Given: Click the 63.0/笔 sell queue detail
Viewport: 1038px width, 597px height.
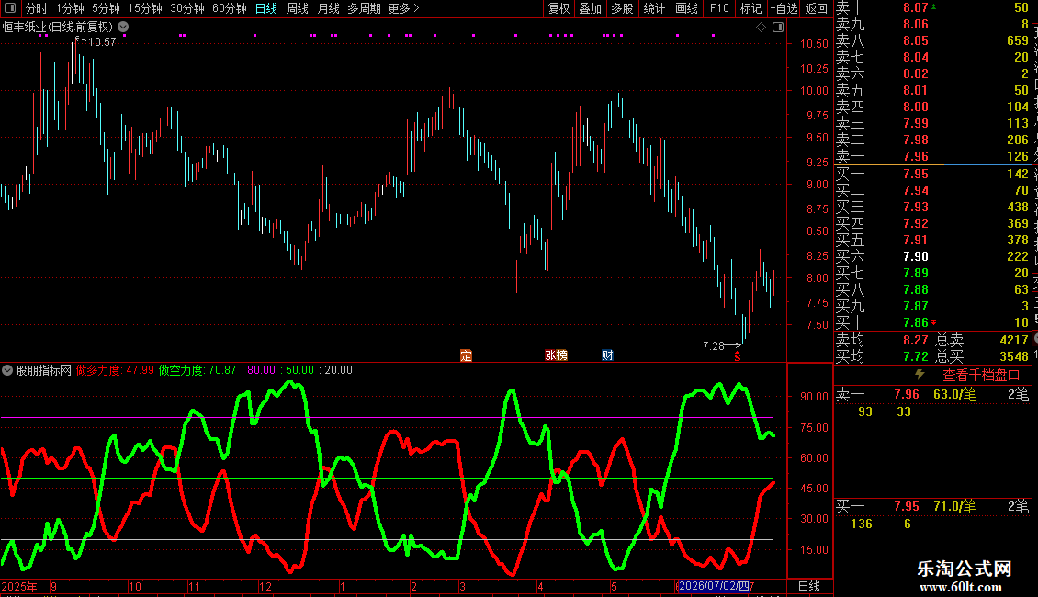Looking at the screenshot, I should coord(955,394).
